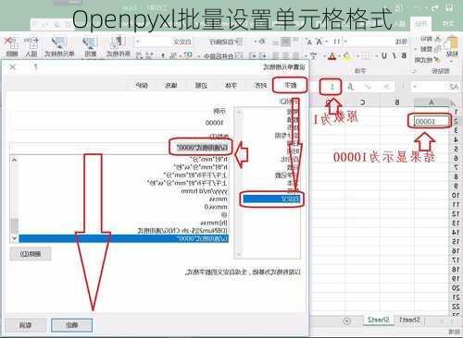Select row header 10

click(x=456, y=195)
